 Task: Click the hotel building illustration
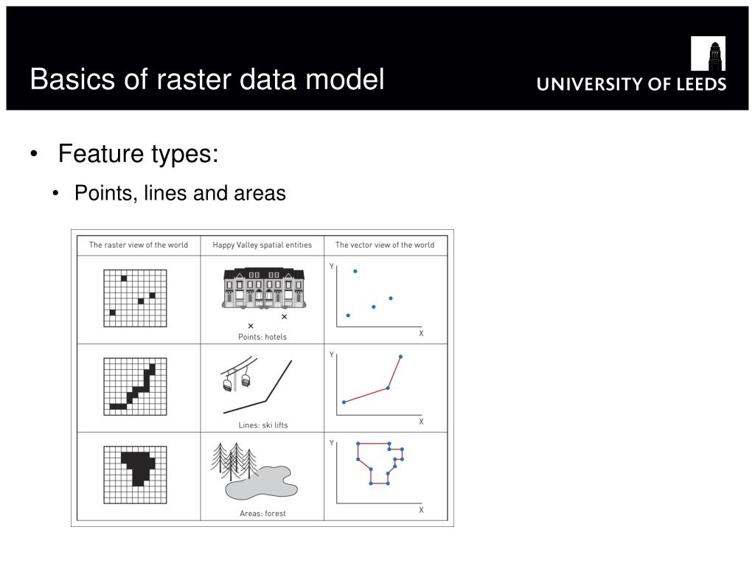click(263, 288)
